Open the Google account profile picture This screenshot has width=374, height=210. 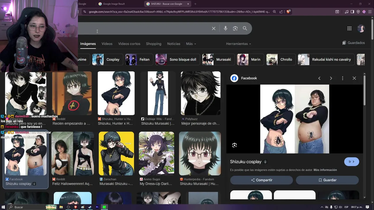point(361,28)
